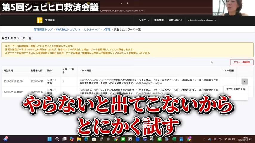Click the 操作 column header

[x=50, y=71]
